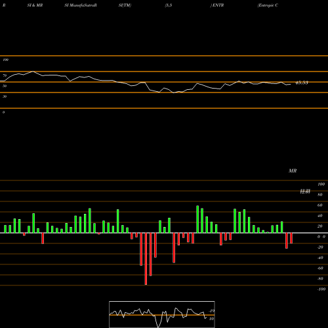The image size is (328, 328).
Task: Click the MR axis label -80
Action: click(320, 279)
